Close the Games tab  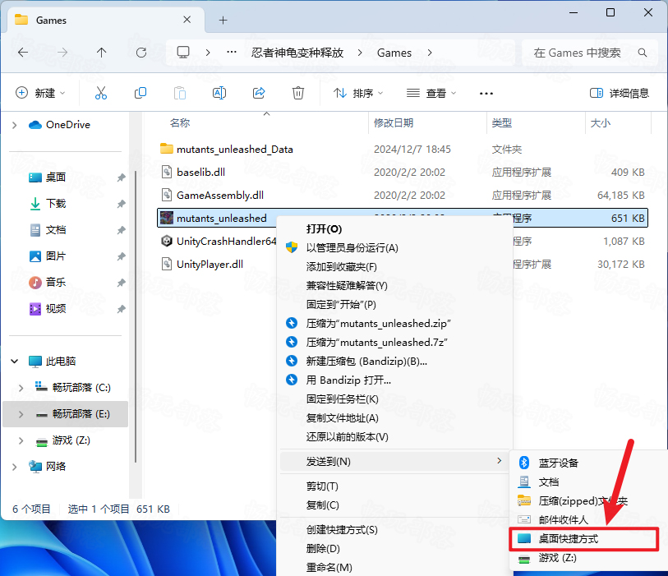187,20
